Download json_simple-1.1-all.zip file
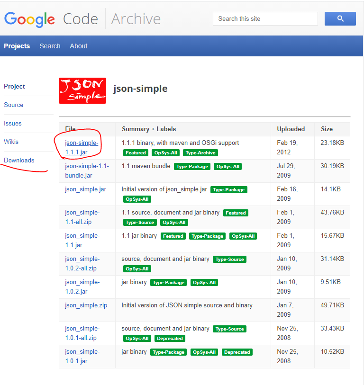 coord(82,217)
